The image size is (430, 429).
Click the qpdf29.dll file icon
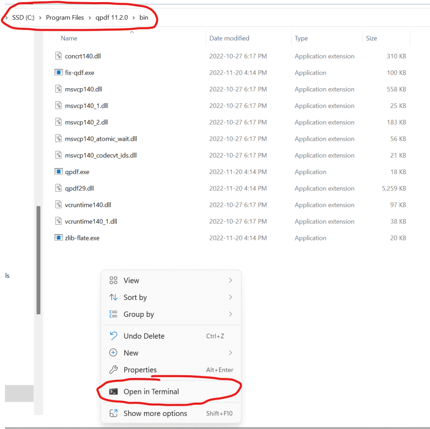[58, 188]
